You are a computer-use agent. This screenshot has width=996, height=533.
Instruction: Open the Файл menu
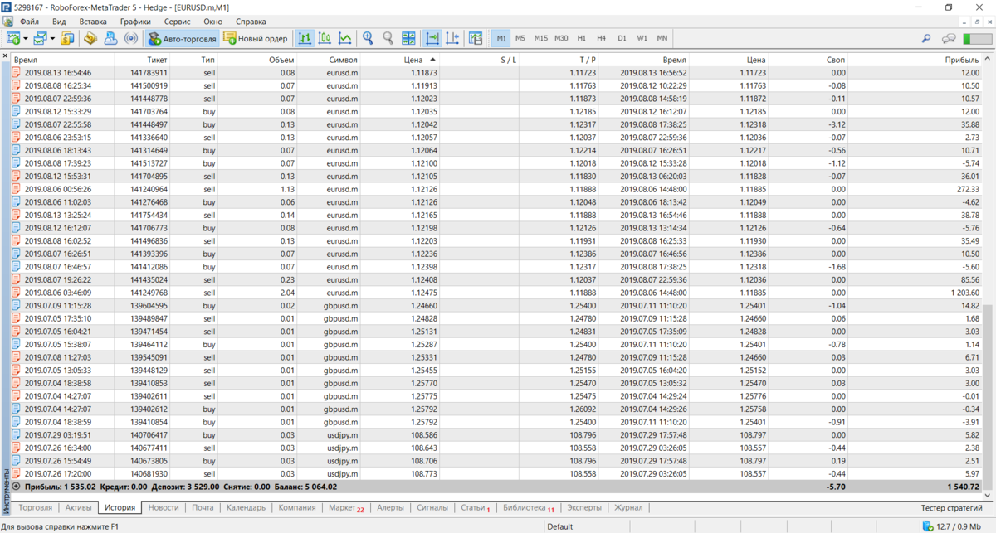[29, 21]
